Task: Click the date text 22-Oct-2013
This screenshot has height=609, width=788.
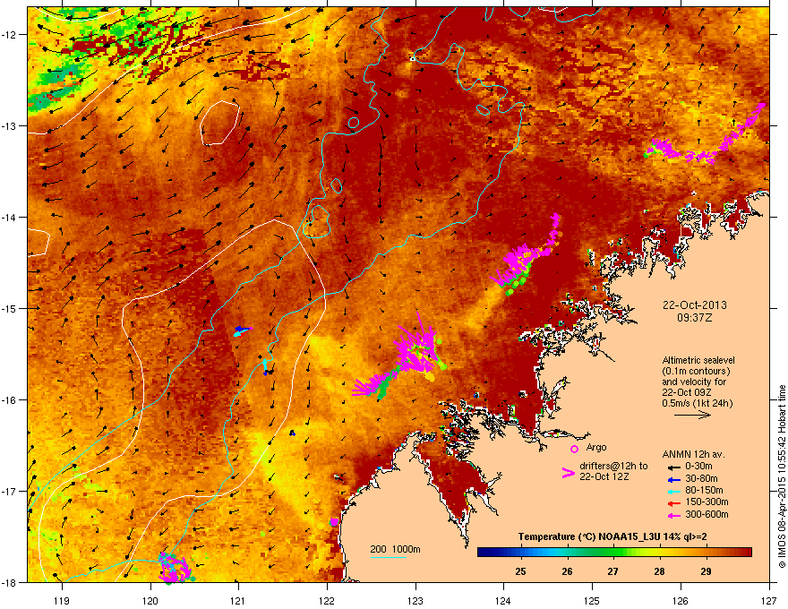Action: pos(695,305)
